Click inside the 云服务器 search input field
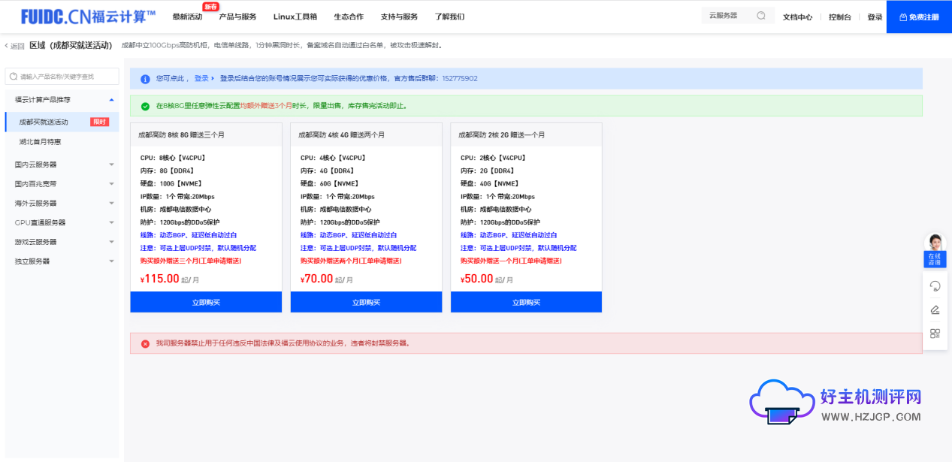952x462 pixels. 725,15
